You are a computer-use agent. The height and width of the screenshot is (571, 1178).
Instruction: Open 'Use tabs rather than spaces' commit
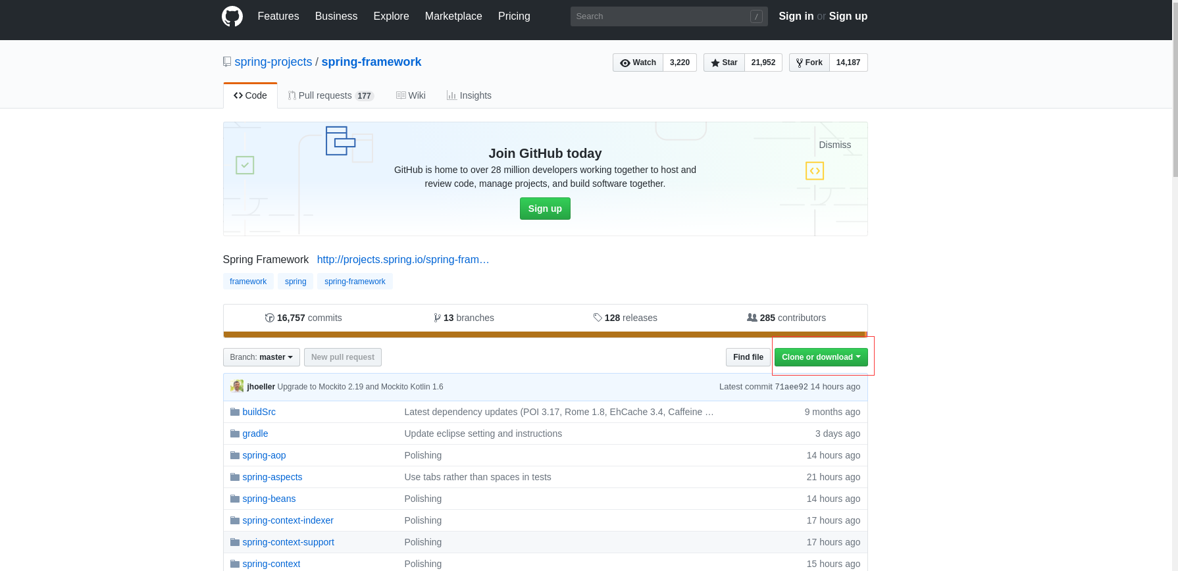pyautogui.click(x=478, y=477)
